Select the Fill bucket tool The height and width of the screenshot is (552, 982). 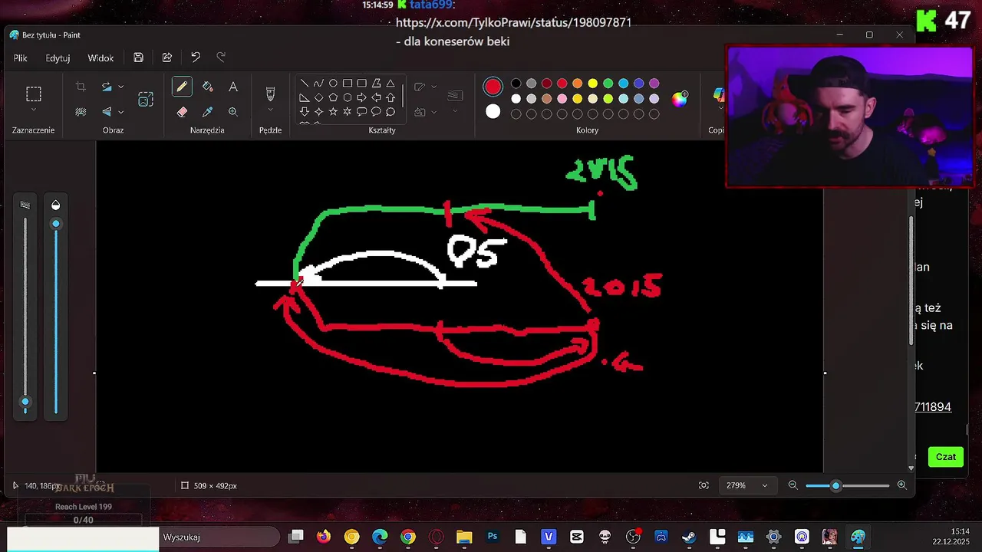tap(207, 87)
